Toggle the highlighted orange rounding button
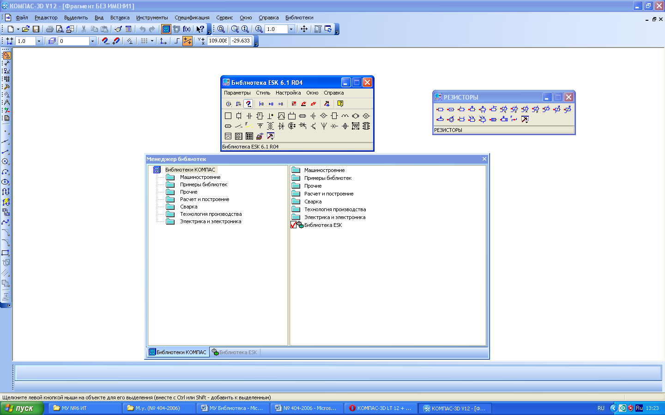 point(187,41)
